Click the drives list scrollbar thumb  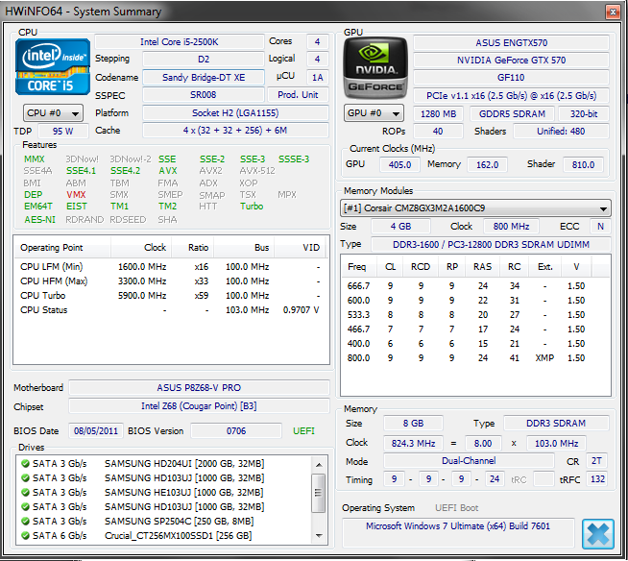(x=319, y=493)
